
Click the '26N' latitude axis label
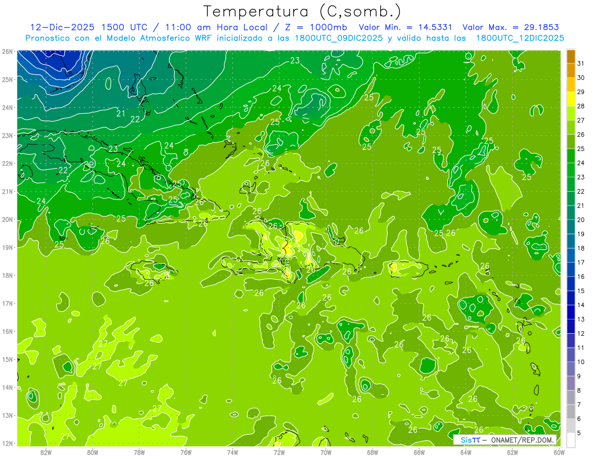click(x=7, y=51)
